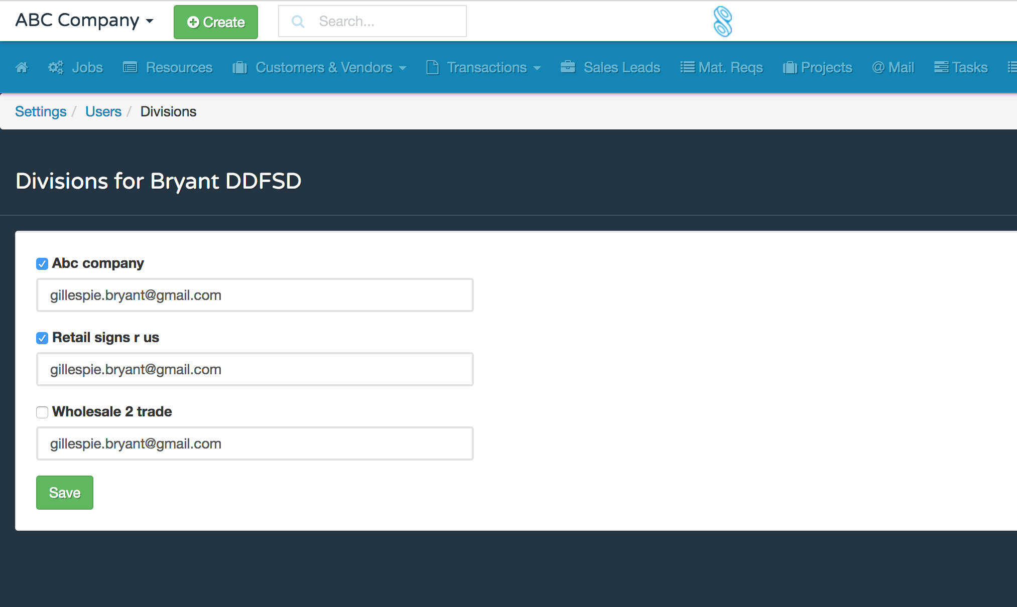Click the Abc company email field

pos(255,295)
